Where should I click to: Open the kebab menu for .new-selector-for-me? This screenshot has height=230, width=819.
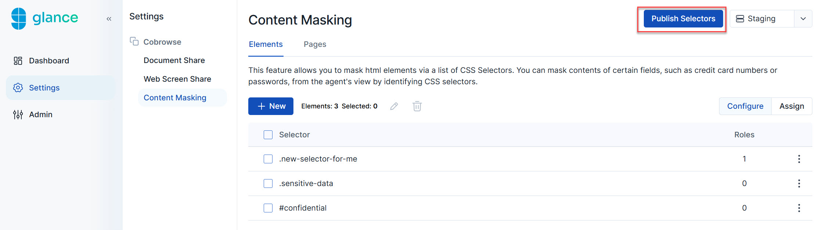[799, 159]
